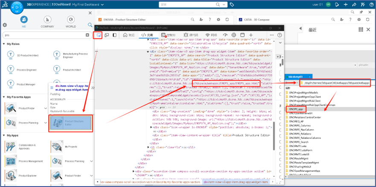Open My First Dashboard dropdown menu

point(102,5)
